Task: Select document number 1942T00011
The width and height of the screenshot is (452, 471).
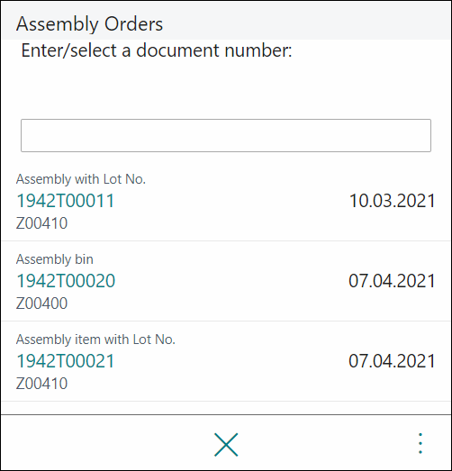Action: coord(65,200)
